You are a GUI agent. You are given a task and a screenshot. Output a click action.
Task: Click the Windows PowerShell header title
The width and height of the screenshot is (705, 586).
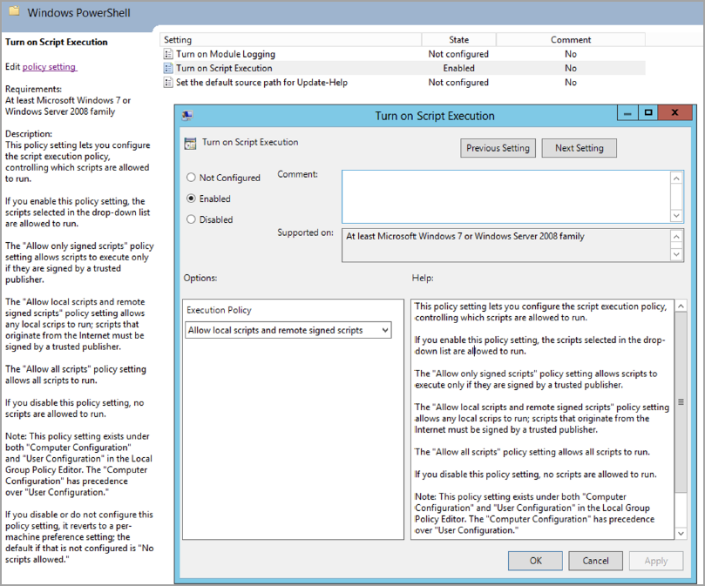click(78, 12)
